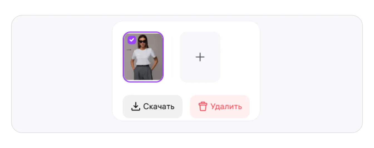Select the woman in white t-shirt thumbnail
Viewport: 374px width, 148px height.
pyautogui.click(x=143, y=57)
